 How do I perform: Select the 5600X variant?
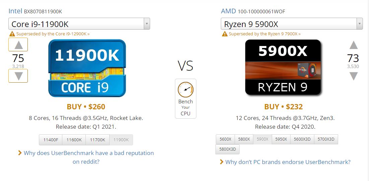[x=225, y=139]
